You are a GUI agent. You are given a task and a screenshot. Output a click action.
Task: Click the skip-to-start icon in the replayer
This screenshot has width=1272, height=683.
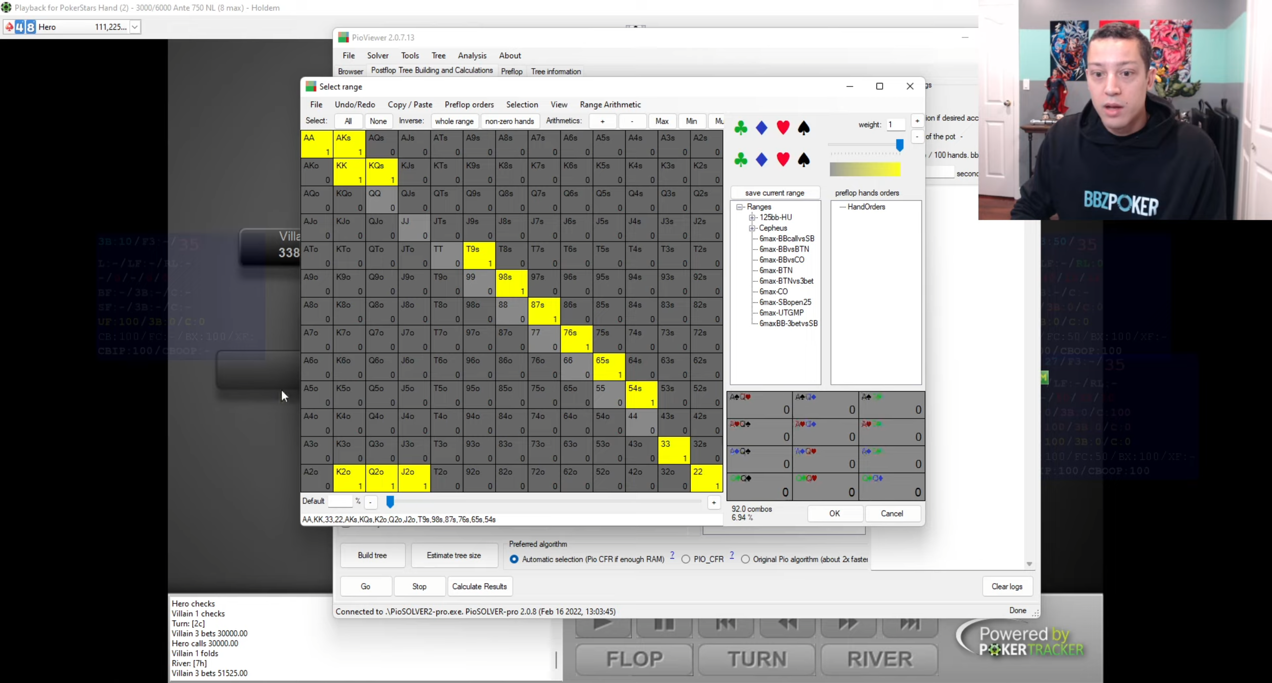click(726, 626)
